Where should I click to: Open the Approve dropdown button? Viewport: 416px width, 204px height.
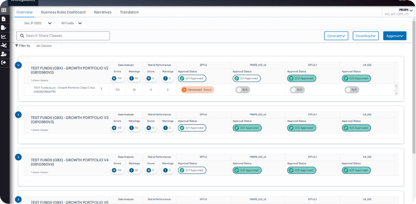click(395, 36)
